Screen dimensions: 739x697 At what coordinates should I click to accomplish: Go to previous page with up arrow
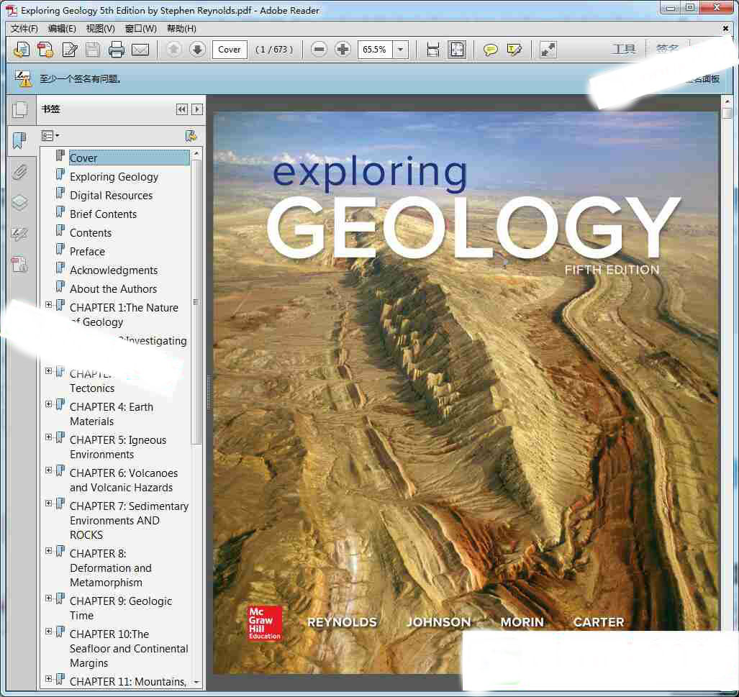coord(173,49)
